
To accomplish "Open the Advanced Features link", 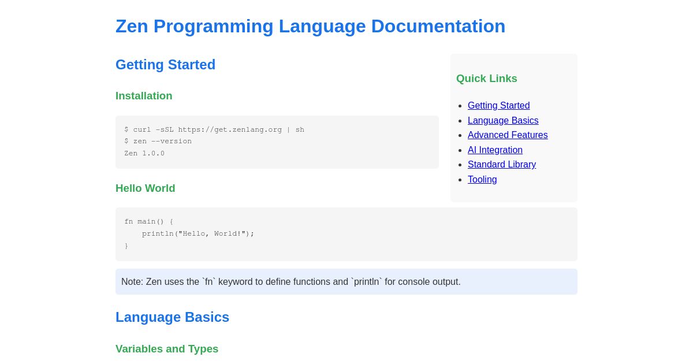I will pyautogui.click(x=508, y=135).
